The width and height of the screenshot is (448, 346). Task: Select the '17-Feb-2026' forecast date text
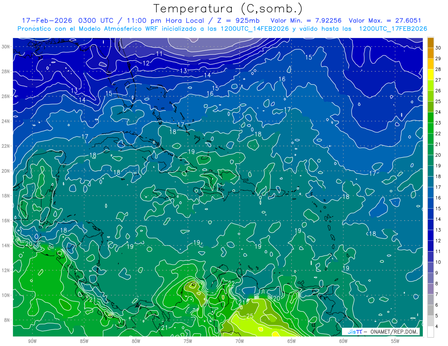coord(47,21)
